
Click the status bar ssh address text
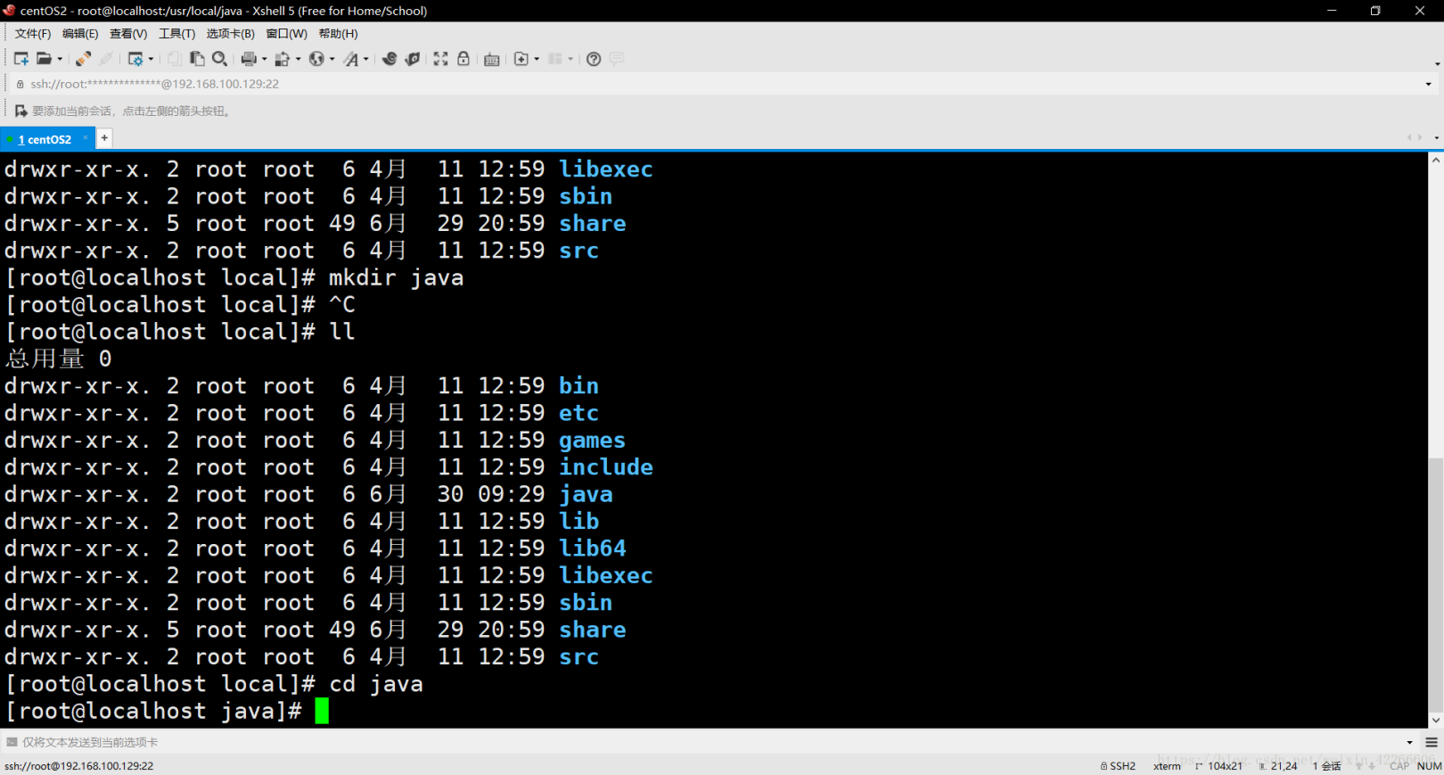tap(78, 766)
